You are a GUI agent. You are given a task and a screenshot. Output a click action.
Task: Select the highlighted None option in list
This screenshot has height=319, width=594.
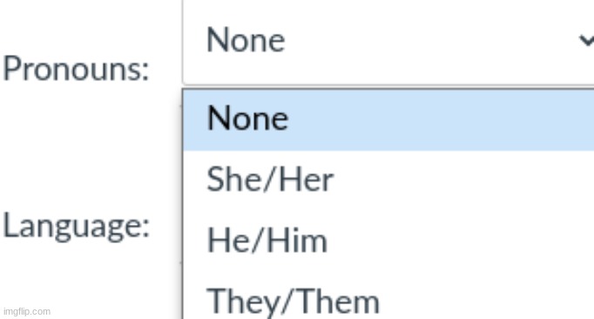click(388, 119)
